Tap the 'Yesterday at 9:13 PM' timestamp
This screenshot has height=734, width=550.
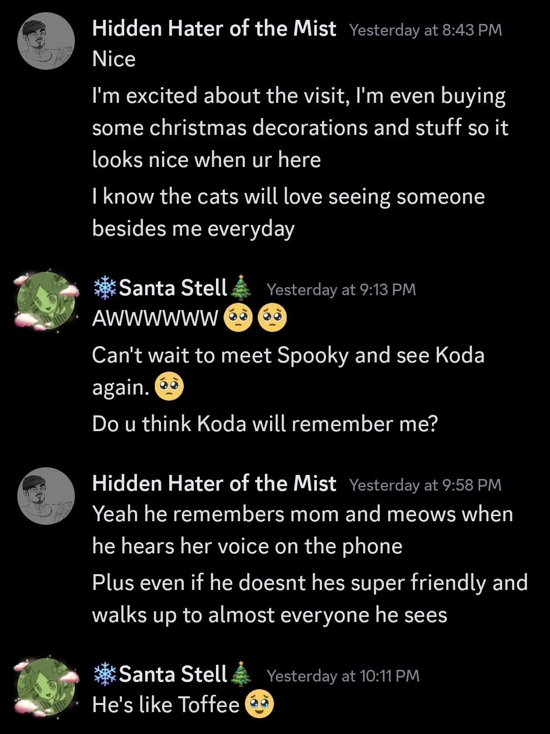click(x=341, y=290)
